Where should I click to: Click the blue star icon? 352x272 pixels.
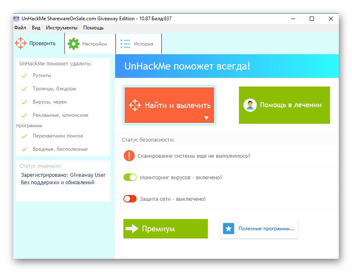click(229, 229)
